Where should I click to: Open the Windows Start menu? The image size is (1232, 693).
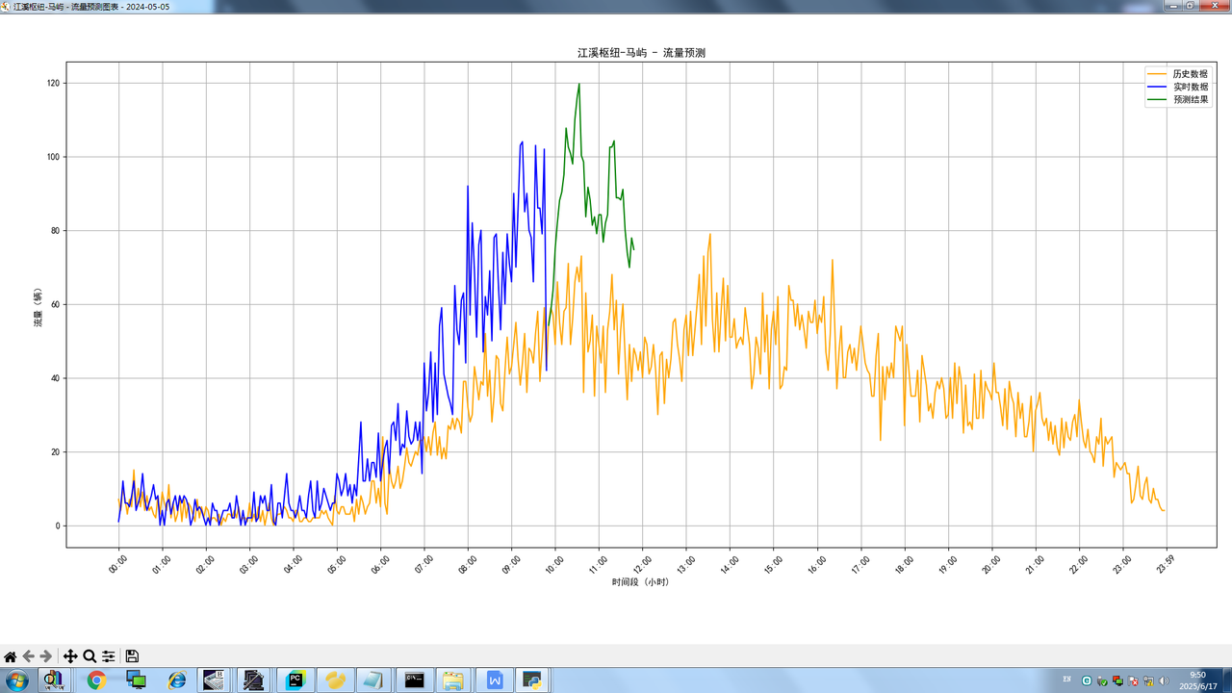(x=16, y=680)
